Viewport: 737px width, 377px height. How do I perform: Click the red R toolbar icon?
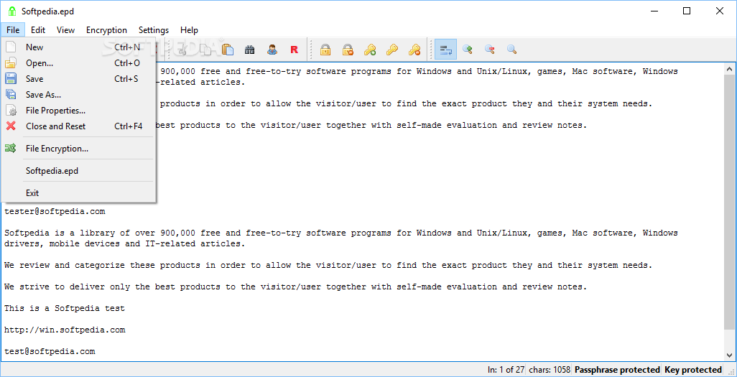295,50
